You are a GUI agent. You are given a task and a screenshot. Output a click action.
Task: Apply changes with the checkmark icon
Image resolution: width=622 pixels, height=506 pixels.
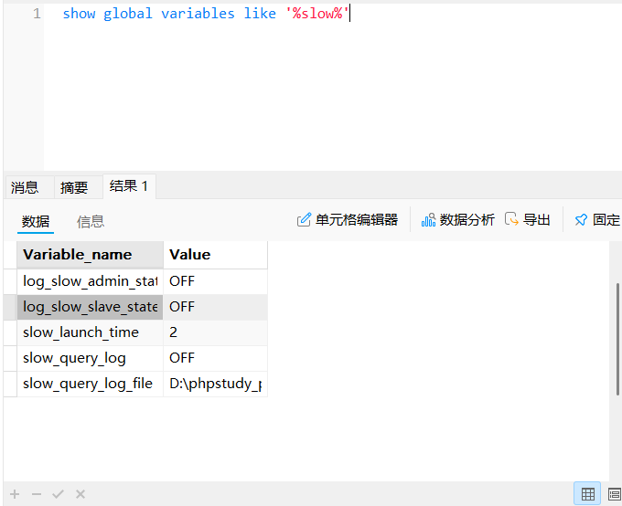click(x=58, y=494)
